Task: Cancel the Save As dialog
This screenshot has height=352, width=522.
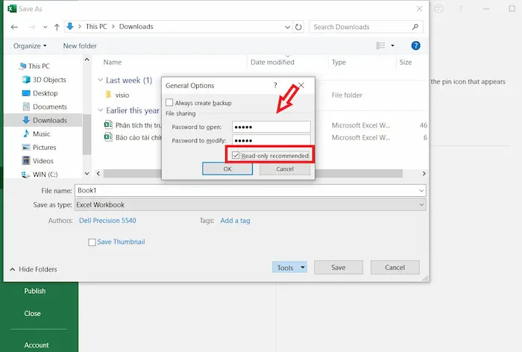Action: [x=394, y=268]
